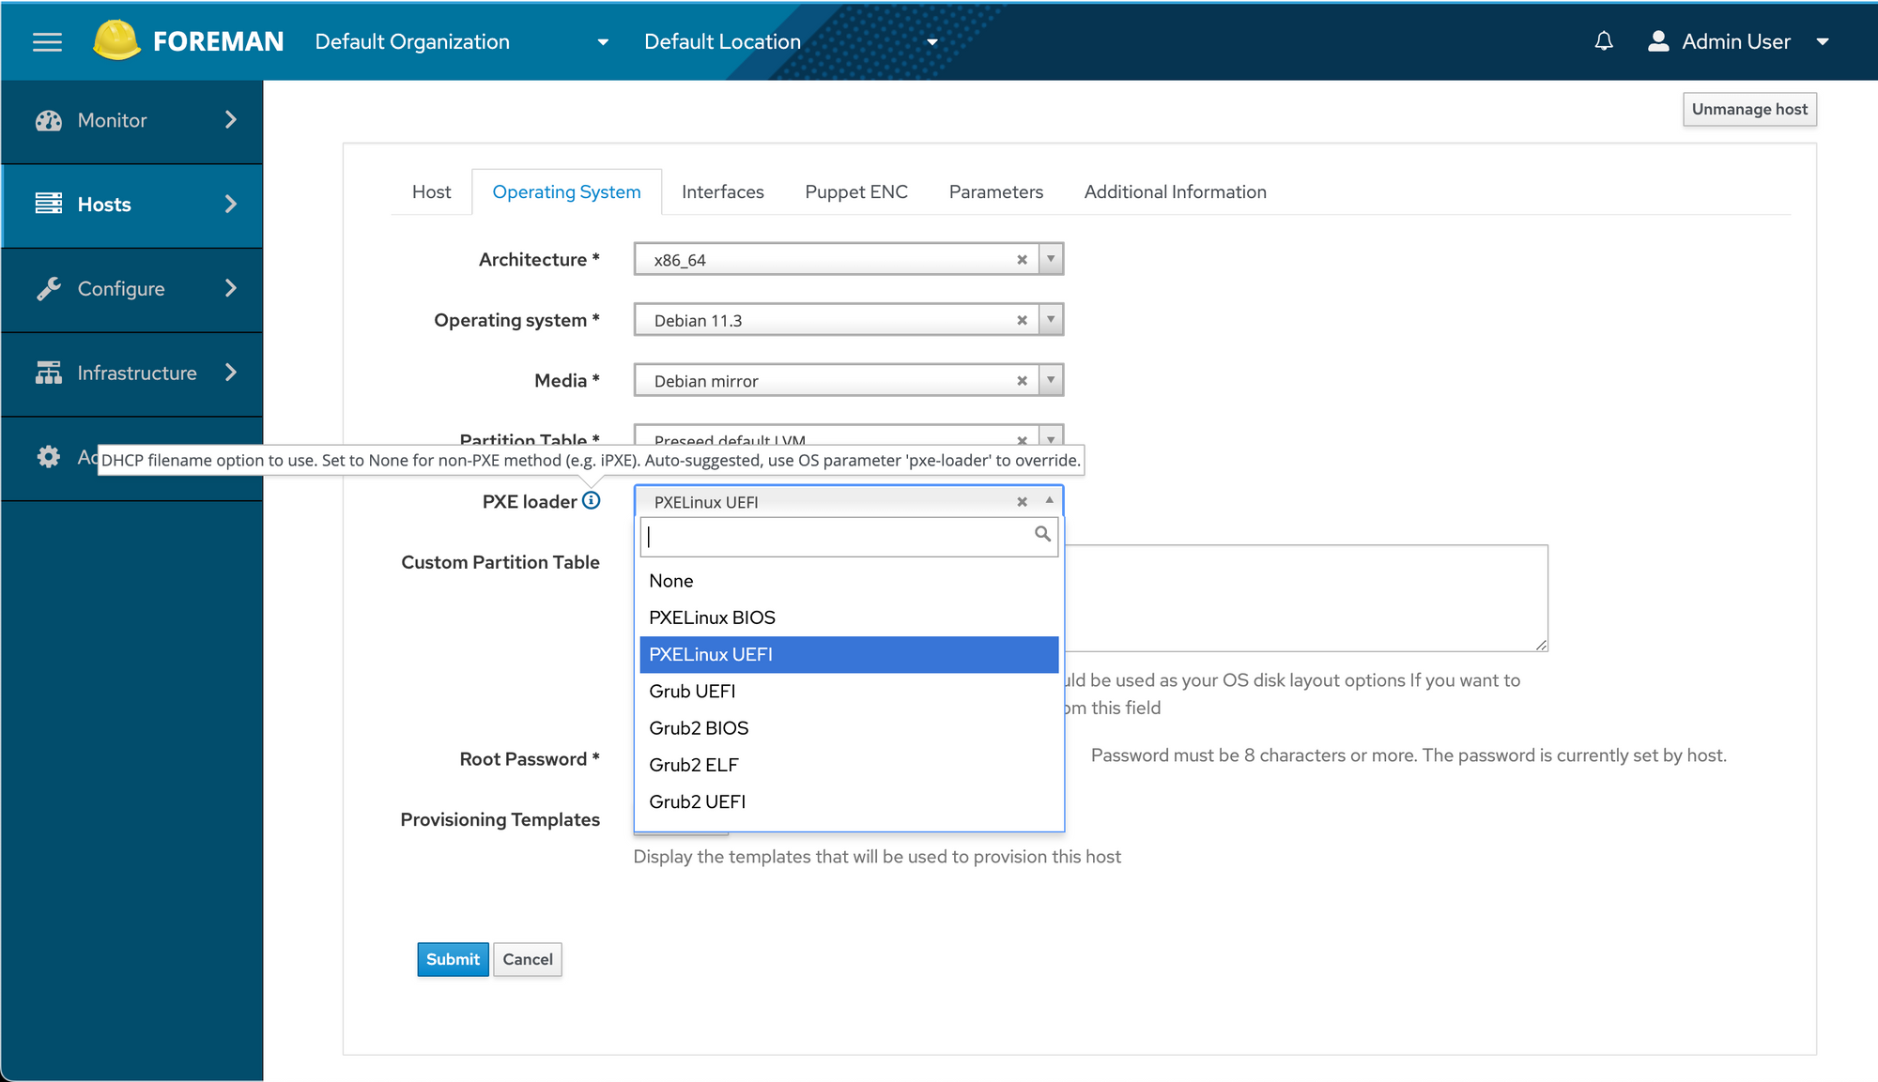The width and height of the screenshot is (1878, 1082).
Task: Switch to the Interfaces tab
Action: [x=722, y=192]
